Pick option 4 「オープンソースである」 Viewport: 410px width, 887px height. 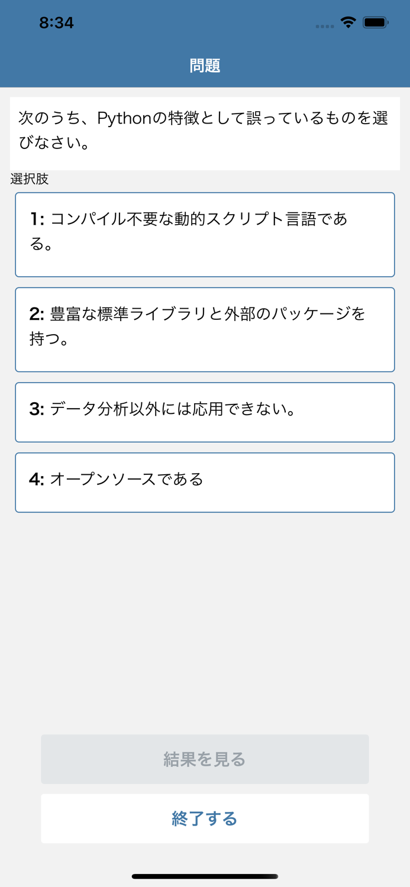[205, 482]
